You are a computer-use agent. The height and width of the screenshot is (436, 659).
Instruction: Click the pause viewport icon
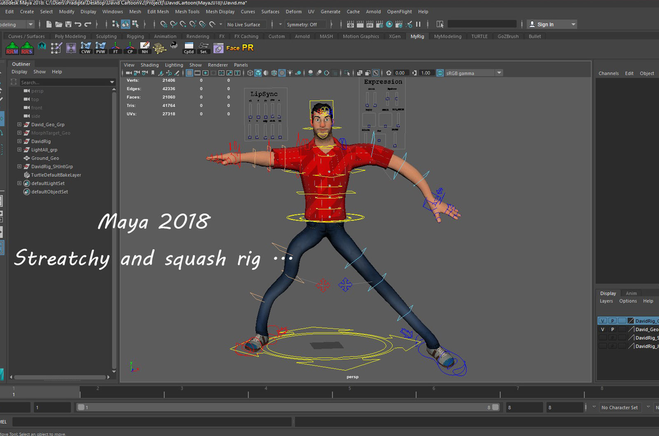[x=418, y=24]
